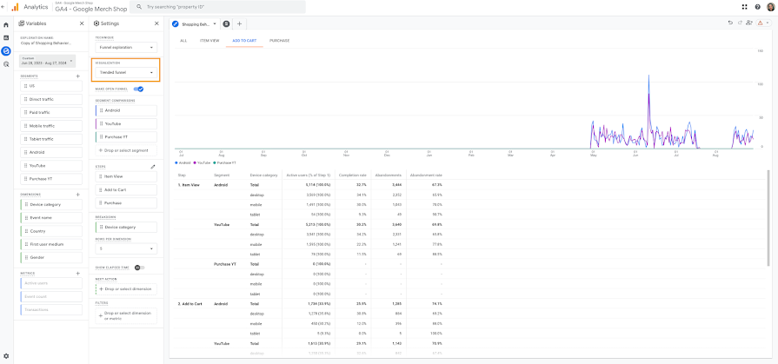Open Admin settings gear at bottom left

click(x=6, y=356)
